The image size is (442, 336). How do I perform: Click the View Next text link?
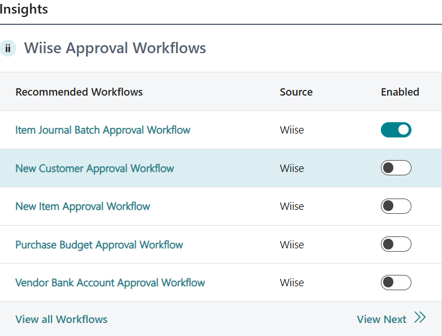pyautogui.click(x=381, y=320)
